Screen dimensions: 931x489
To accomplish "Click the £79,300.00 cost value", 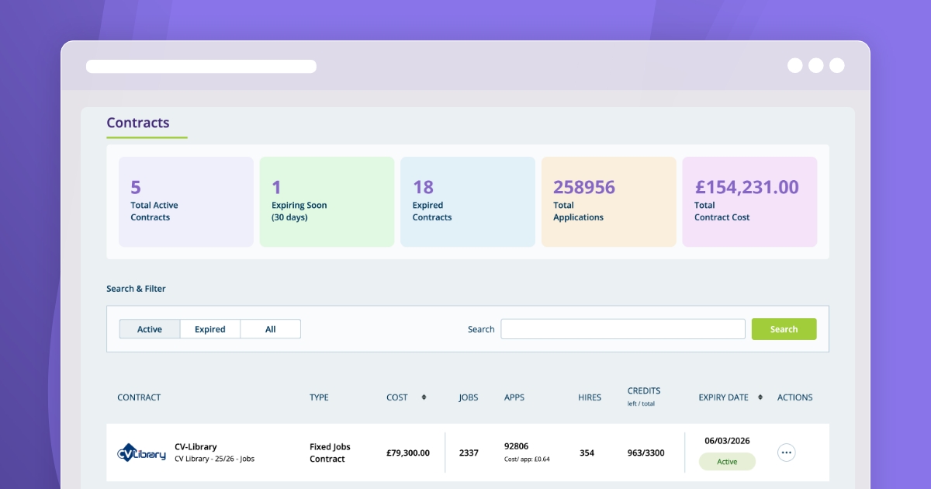I will click(408, 453).
